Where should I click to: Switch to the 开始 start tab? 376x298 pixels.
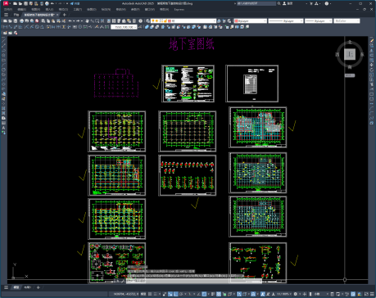[16, 15]
